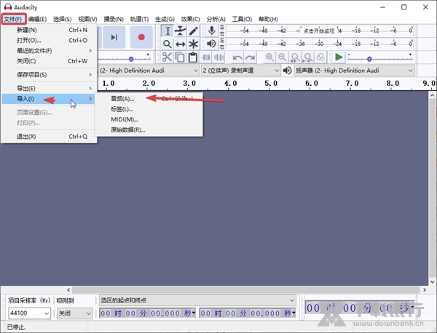Choose 原始数据(R)... in the import submenu

pos(149,129)
